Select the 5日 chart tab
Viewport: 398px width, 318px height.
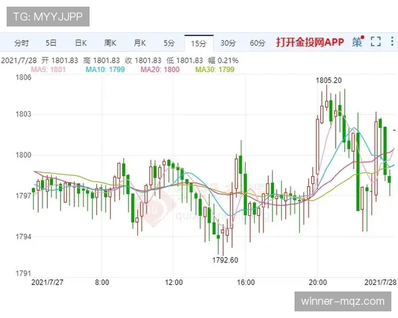click(51, 43)
